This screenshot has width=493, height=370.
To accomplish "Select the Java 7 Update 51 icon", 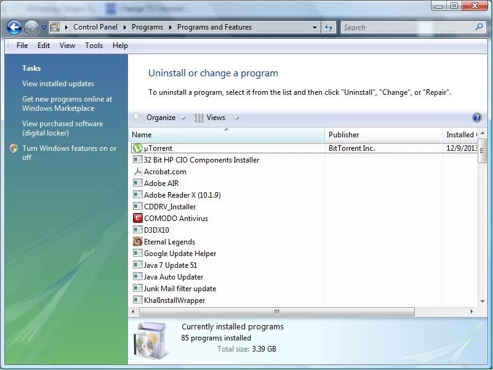I will tap(137, 265).
